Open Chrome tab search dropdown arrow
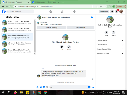Screen dimensions: 127x95 107,2
